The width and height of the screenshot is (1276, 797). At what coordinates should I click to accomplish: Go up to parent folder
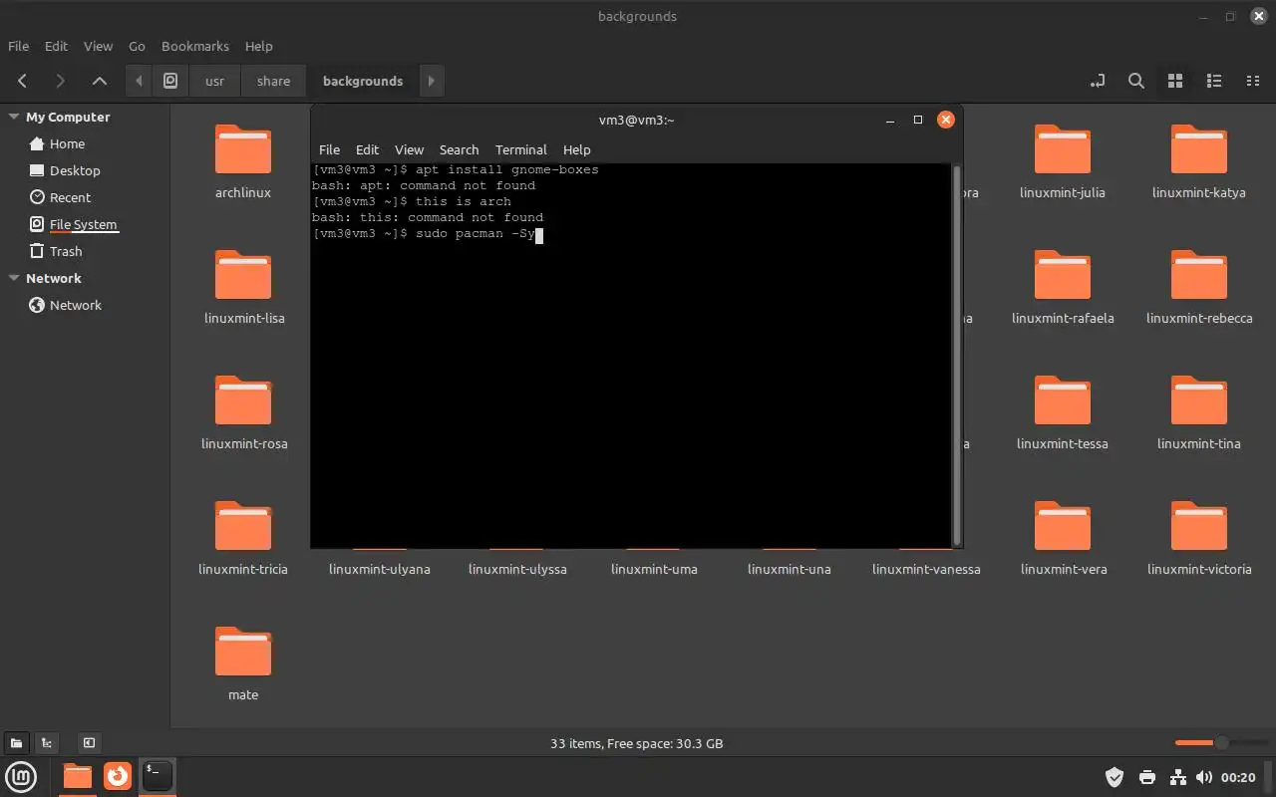coord(99,81)
